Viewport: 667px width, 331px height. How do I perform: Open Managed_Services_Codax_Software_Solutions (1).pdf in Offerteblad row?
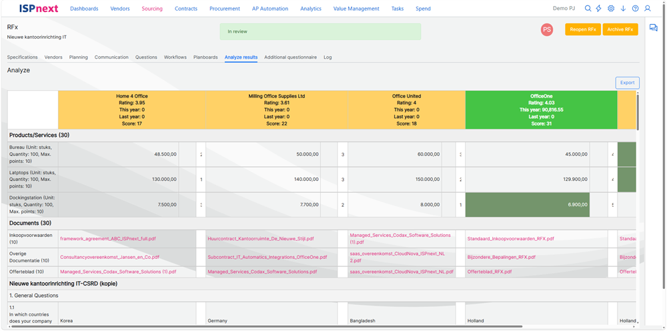point(118,272)
